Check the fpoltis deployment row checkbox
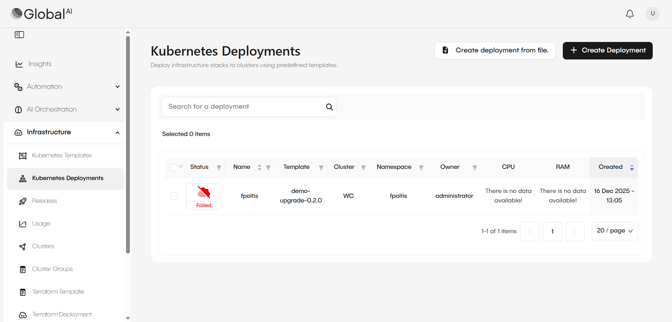The height and width of the screenshot is (322, 672). tap(174, 196)
